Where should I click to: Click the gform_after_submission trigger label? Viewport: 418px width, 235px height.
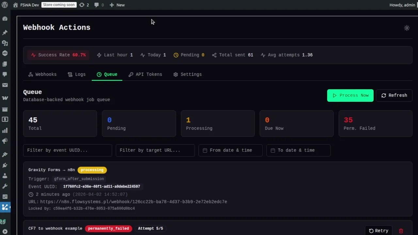coord(79,179)
